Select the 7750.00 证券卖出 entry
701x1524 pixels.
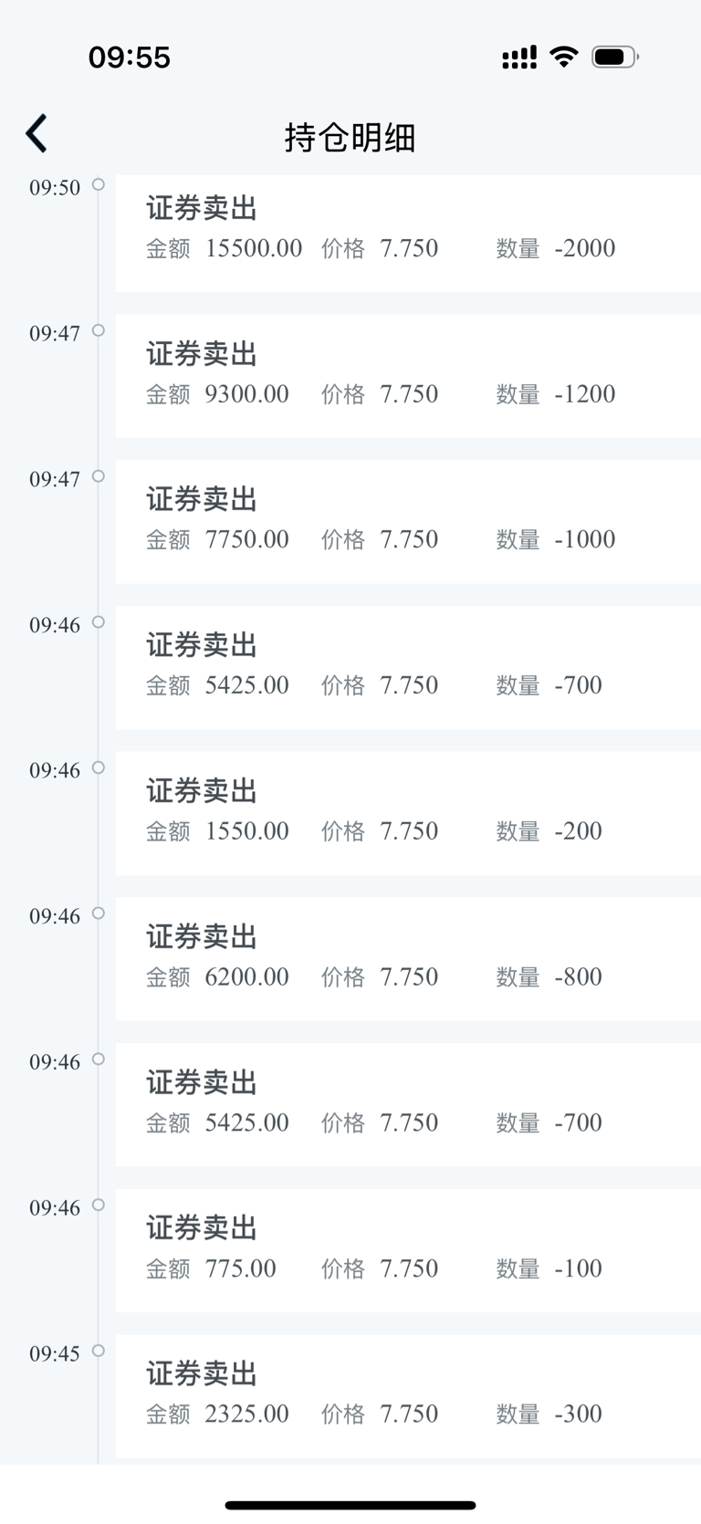pyautogui.click(x=408, y=521)
